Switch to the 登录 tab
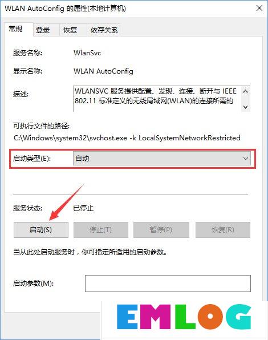 (43, 30)
